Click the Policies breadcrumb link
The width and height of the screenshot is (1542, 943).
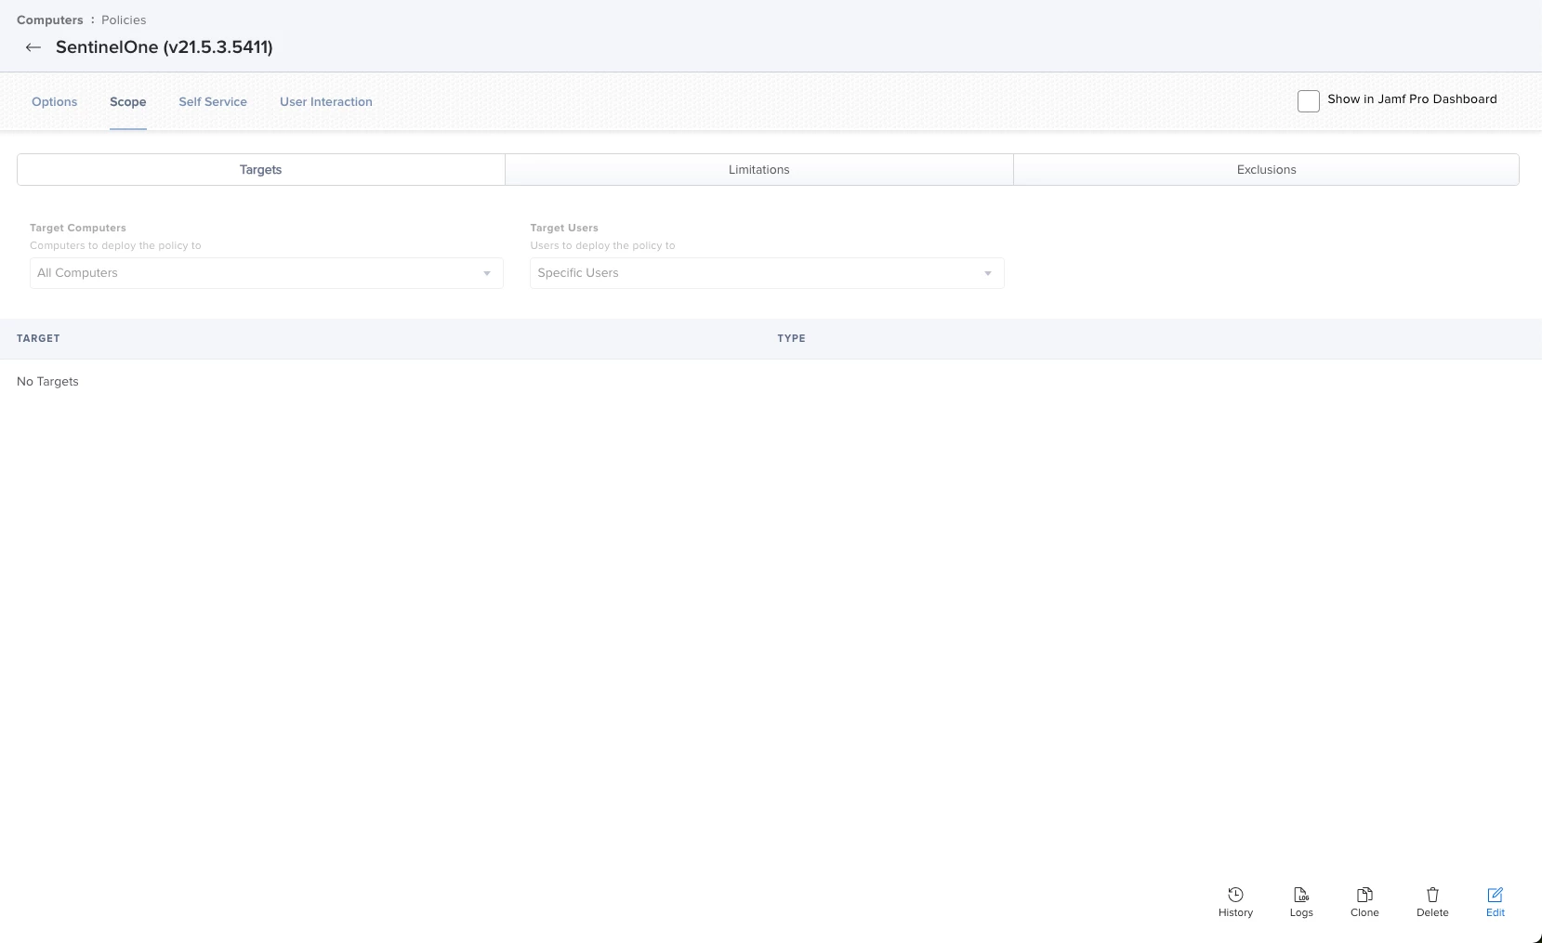[x=124, y=20]
